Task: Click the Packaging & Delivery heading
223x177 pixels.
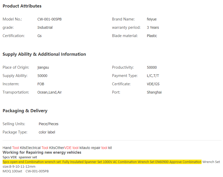Action: 25,111
